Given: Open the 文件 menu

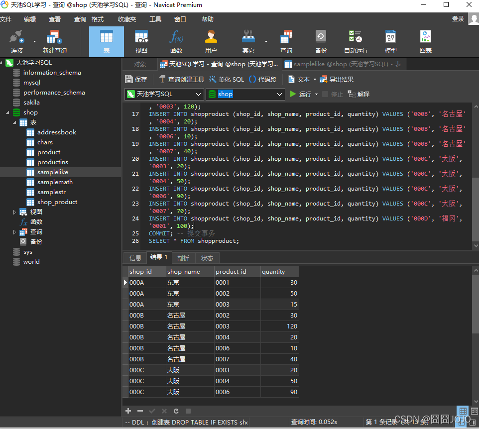Looking at the screenshot, I should click(x=5, y=19).
